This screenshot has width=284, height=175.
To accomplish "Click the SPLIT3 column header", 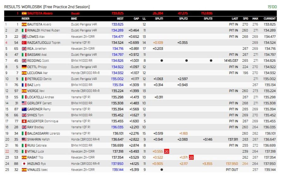I will click(x=208, y=19).
